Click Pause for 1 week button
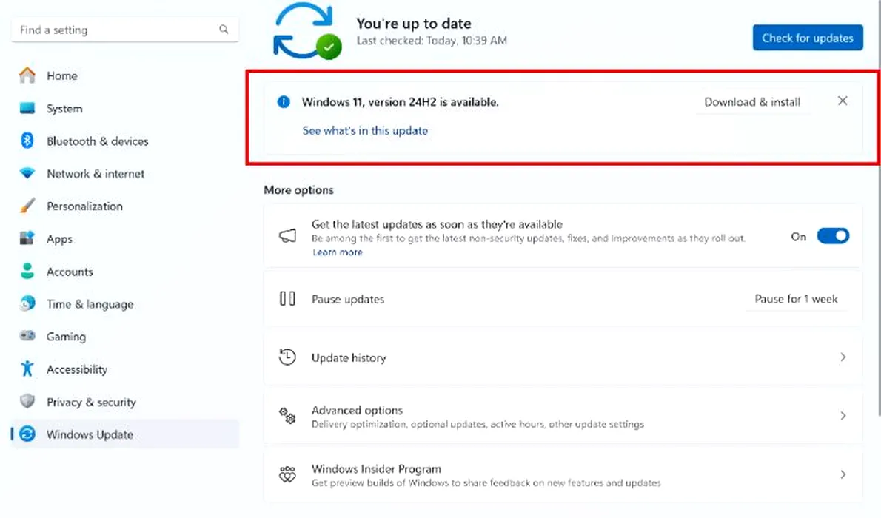This screenshot has width=881, height=518. pos(796,298)
